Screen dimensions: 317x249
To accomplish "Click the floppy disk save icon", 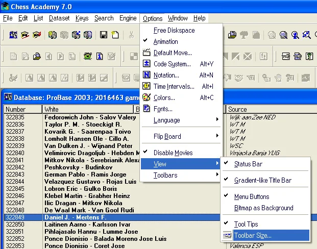I will (104, 35).
